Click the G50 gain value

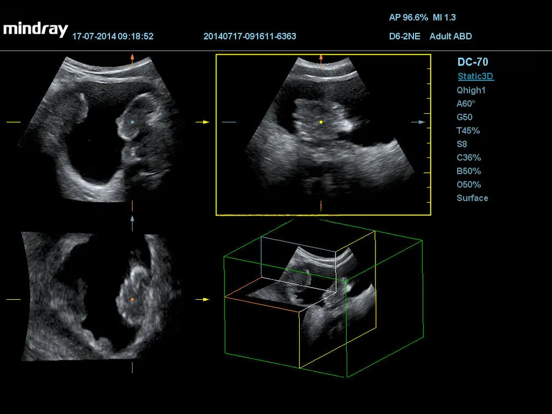point(464,117)
